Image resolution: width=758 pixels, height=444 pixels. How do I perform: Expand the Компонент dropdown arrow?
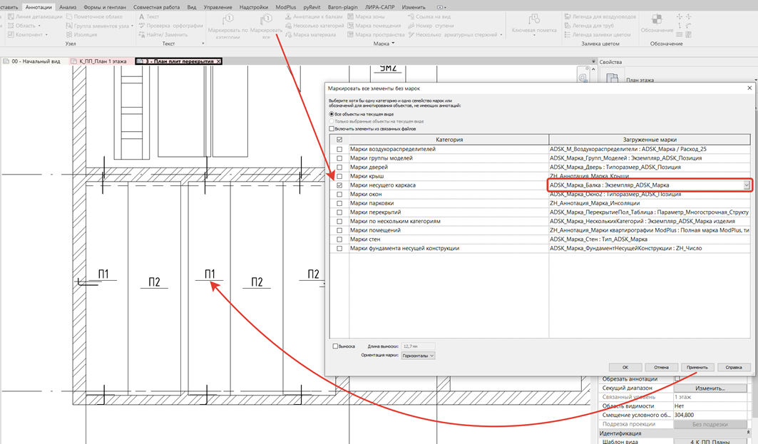point(46,35)
